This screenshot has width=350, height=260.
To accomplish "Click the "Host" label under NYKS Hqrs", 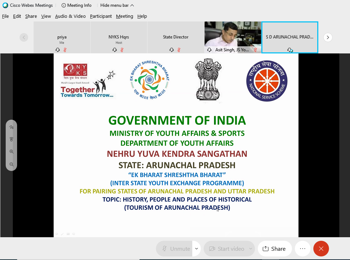I will 119,43.
